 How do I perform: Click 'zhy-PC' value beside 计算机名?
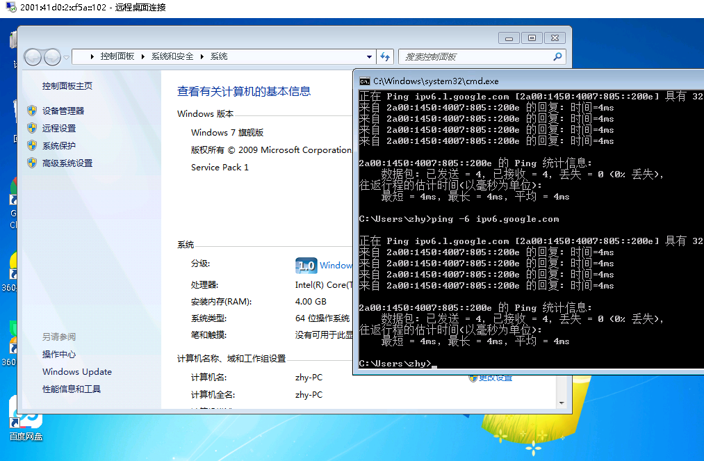[309, 378]
